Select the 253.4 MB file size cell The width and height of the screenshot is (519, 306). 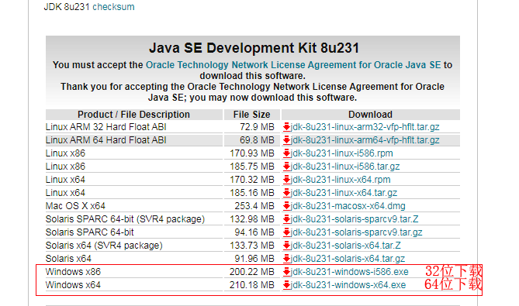(254, 206)
